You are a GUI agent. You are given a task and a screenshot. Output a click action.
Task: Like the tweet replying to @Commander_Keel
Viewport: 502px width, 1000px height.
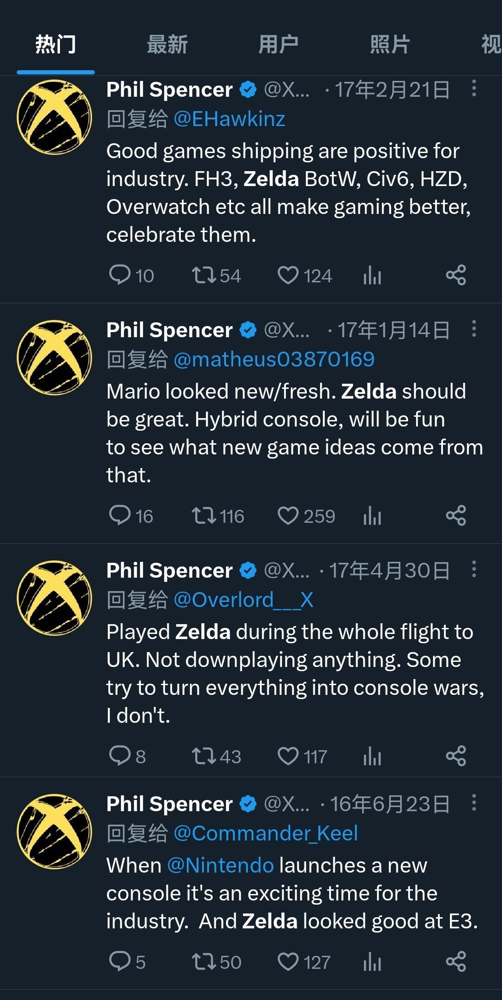coord(304,962)
